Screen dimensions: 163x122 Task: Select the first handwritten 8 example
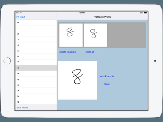(x=71, y=35)
